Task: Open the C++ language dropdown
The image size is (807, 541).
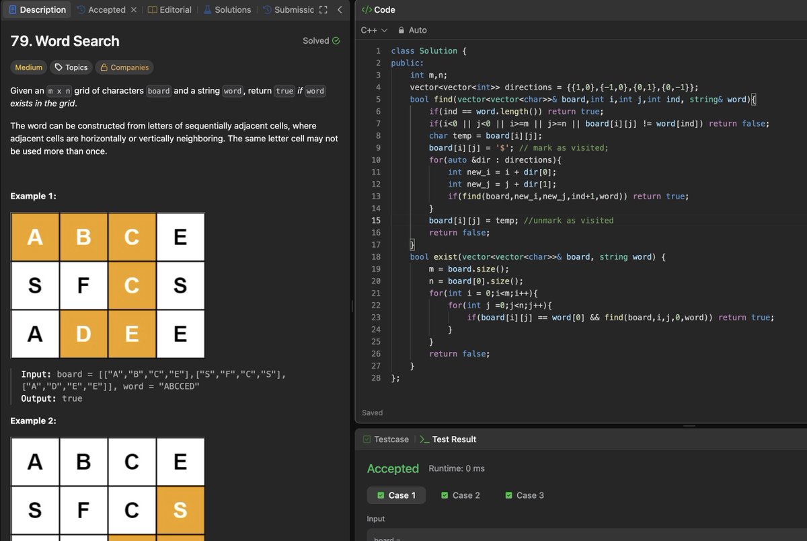Action: coord(374,30)
